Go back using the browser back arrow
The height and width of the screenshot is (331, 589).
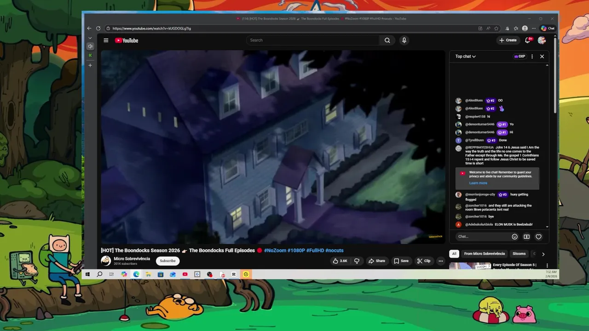(89, 28)
